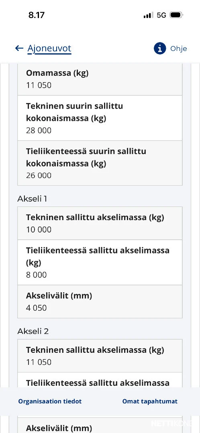The height and width of the screenshot is (433, 200).
Task: Tap the Ohje info icon
Action: click(160, 49)
